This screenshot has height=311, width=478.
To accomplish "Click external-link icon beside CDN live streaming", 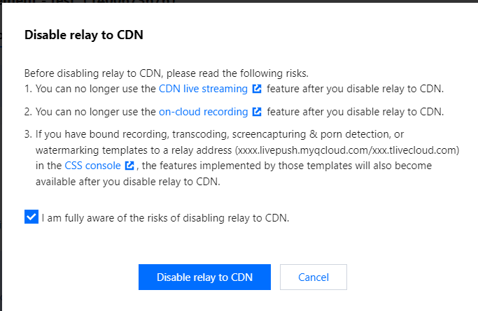I will coord(258,89).
